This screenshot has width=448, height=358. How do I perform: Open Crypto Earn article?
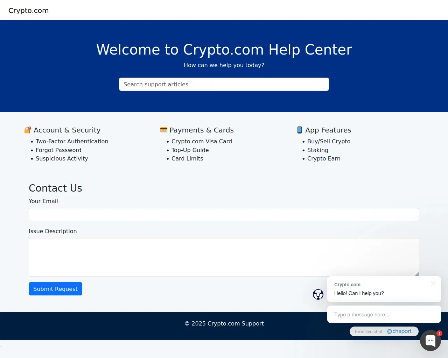[324, 158]
